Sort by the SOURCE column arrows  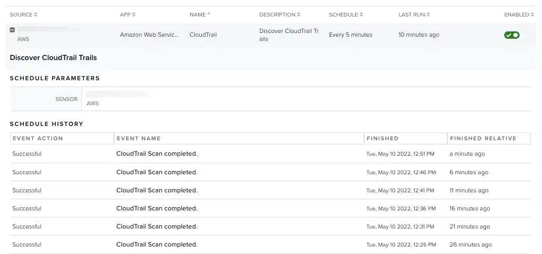click(36, 14)
